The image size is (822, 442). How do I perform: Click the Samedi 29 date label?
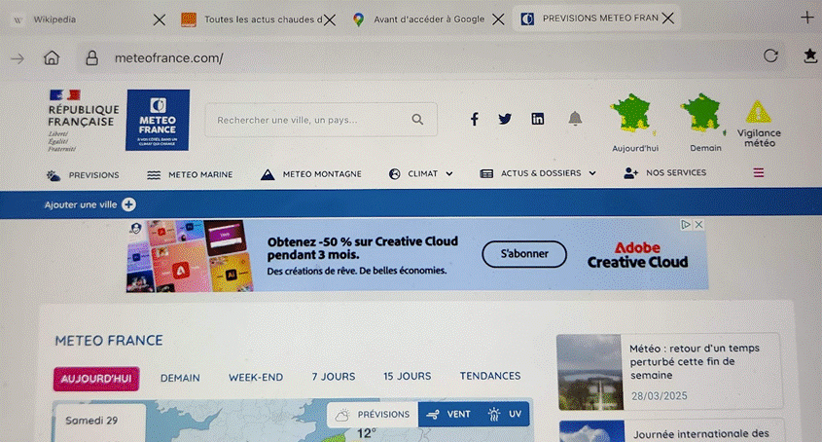(91, 421)
